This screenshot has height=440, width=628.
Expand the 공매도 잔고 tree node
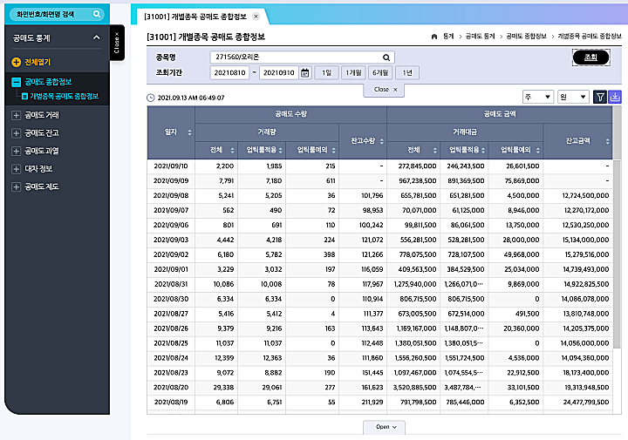click(16, 132)
